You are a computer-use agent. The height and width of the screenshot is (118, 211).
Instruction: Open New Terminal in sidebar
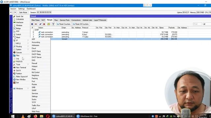tap(21, 68)
